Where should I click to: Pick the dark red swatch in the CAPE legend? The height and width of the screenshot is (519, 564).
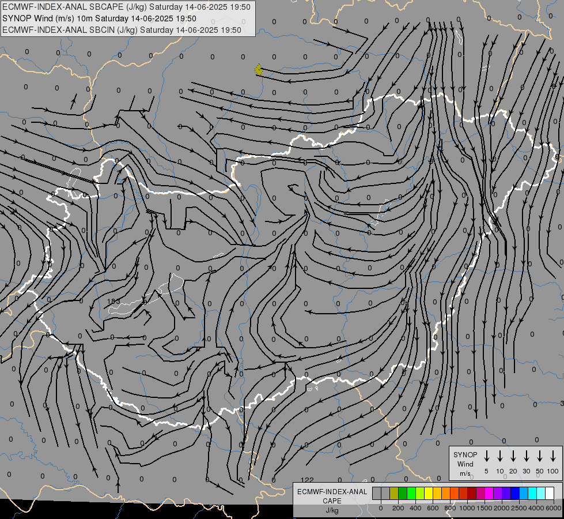pyautogui.click(x=472, y=493)
